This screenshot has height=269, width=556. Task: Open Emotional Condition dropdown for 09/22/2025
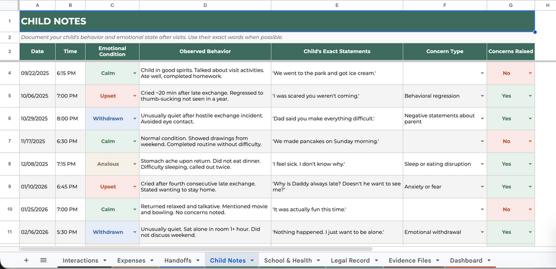pos(135,73)
